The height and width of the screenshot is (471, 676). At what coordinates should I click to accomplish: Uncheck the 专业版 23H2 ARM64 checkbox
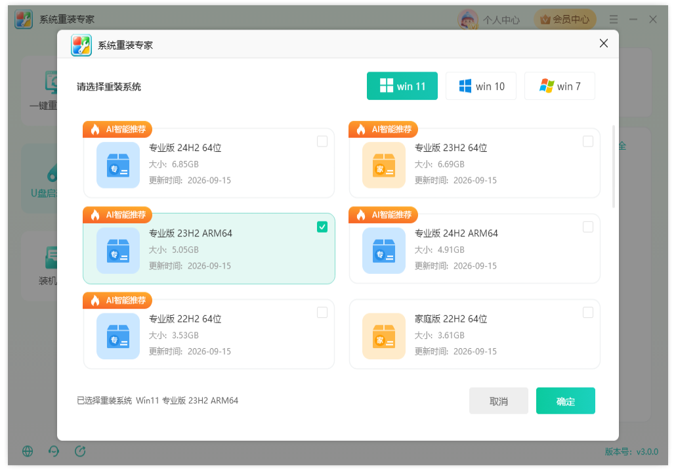pyautogui.click(x=322, y=227)
